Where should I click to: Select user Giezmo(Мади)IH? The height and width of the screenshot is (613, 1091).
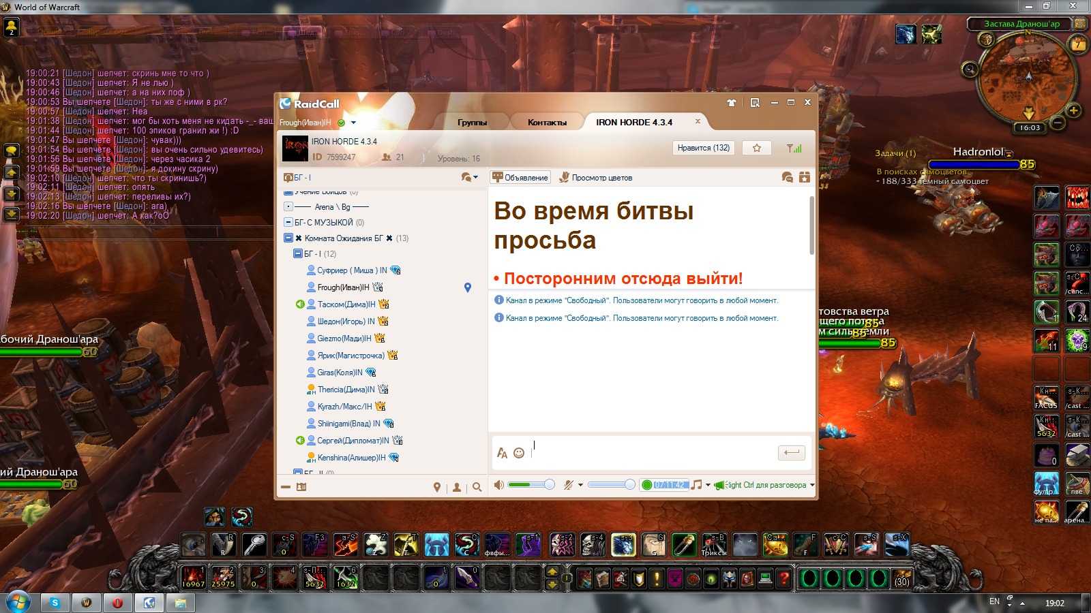pyautogui.click(x=344, y=339)
